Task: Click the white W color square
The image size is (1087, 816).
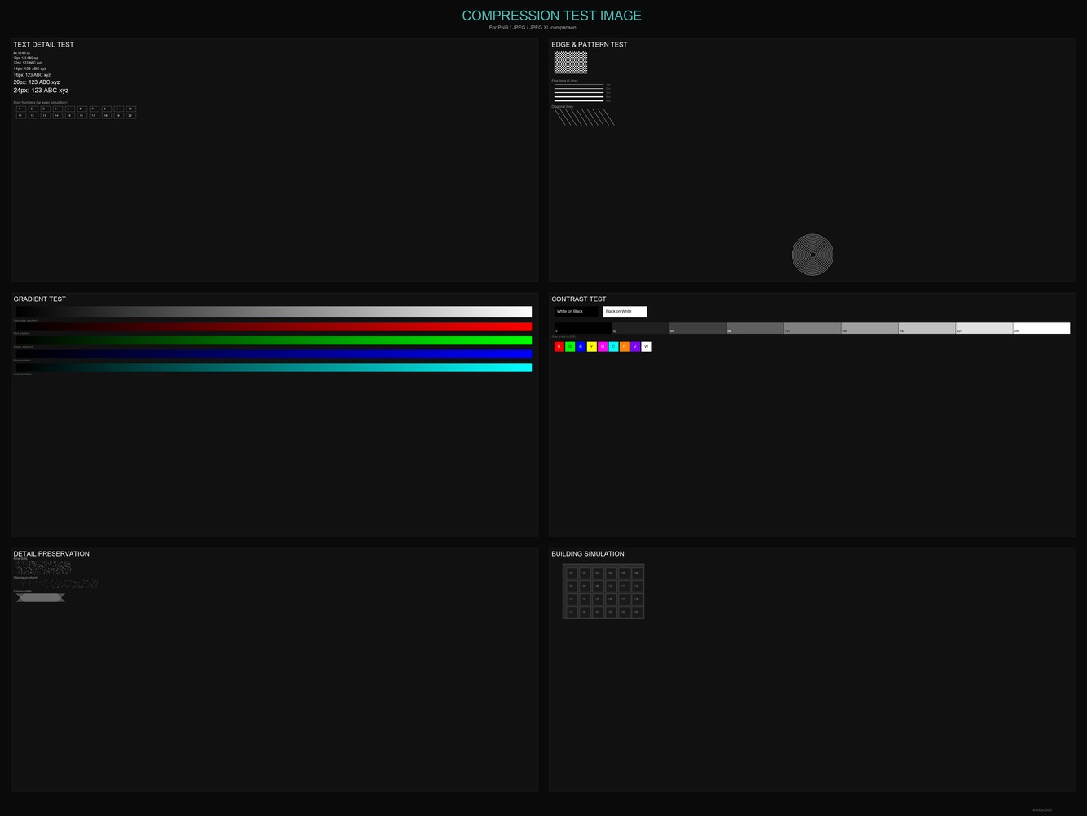Action: click(x=646, y=347)
